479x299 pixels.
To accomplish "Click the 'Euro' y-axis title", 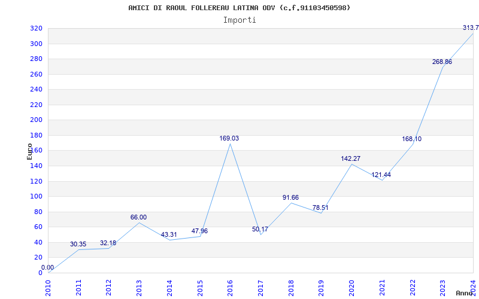I will click(29, 151).
